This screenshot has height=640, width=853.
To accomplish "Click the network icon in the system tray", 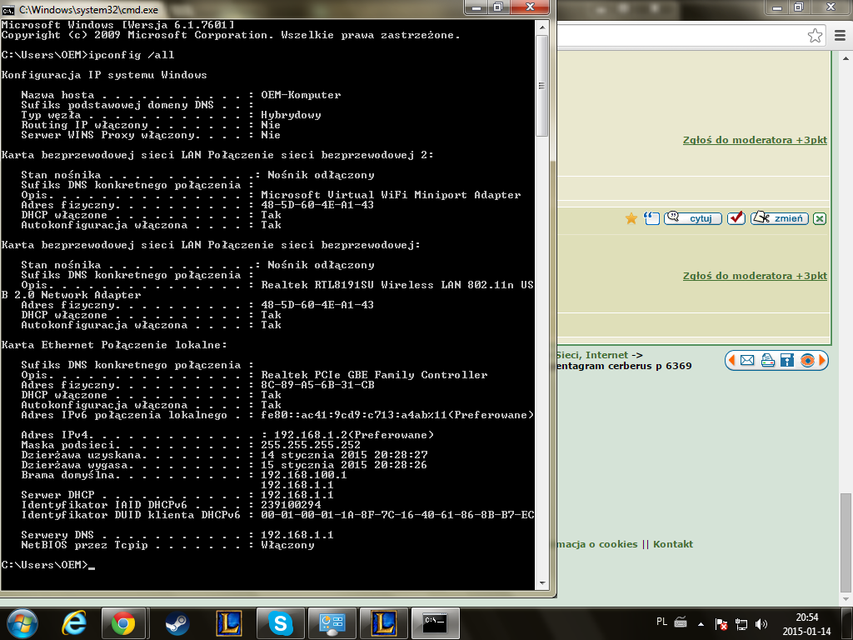I will [x=741, y=624].
